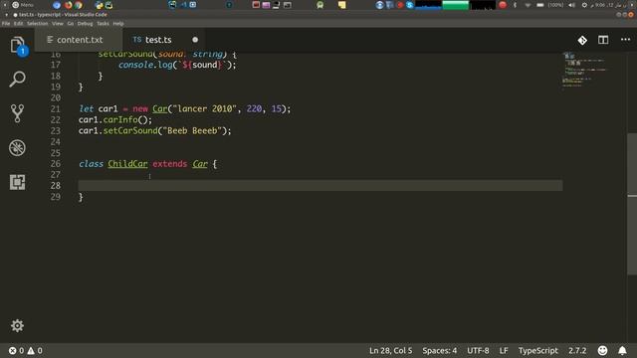Click the closing brace on line 29

pos(81,197)
